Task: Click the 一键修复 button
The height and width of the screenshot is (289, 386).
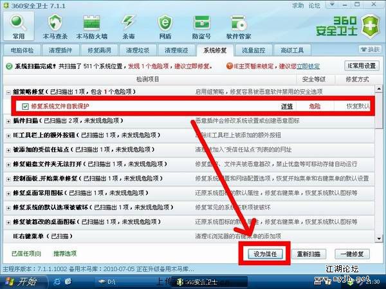Action: (x=352, y=254)
